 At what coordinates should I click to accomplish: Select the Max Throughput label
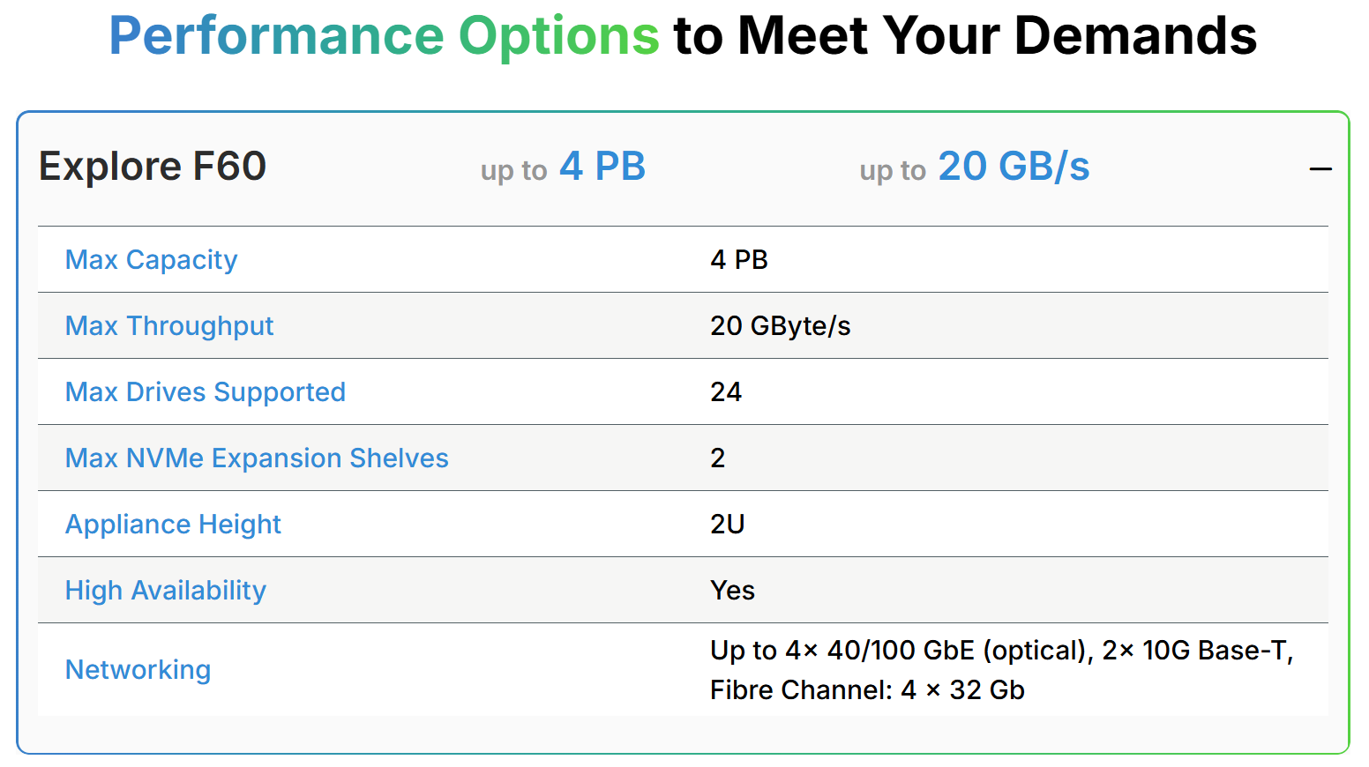[x=169, y=326]
